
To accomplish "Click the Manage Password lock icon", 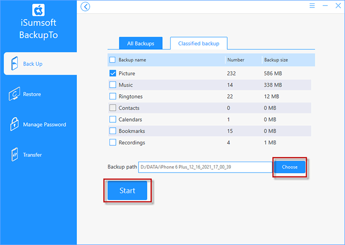I will click(x=14, y=124).
